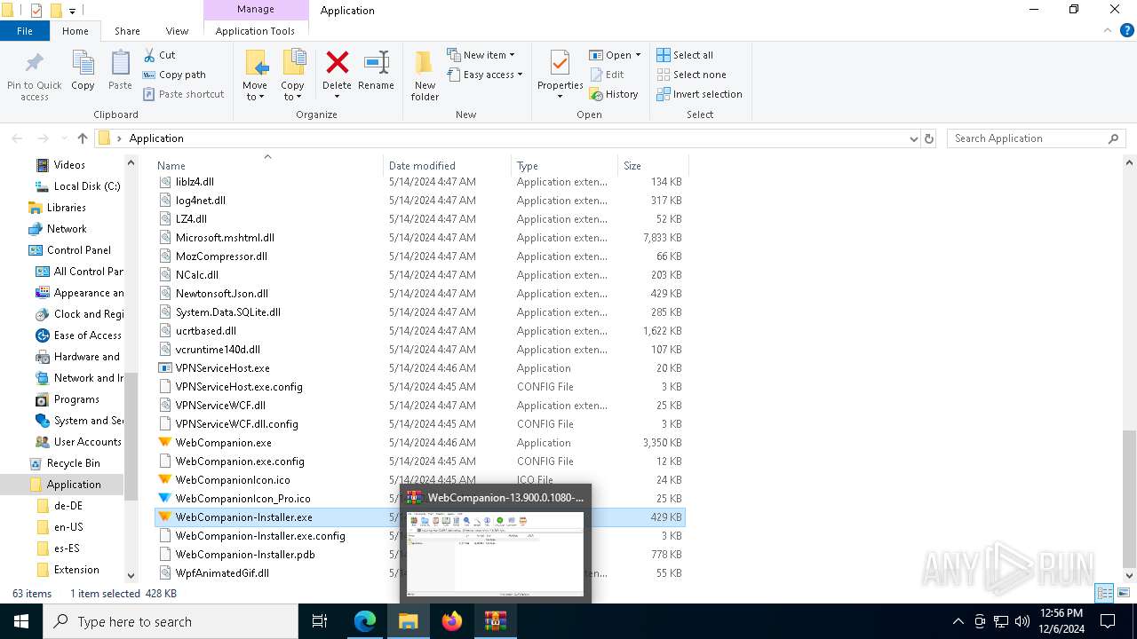The image size is (1137, 639).
Task: Open the Application Tools tab
Action: [255, 31]
